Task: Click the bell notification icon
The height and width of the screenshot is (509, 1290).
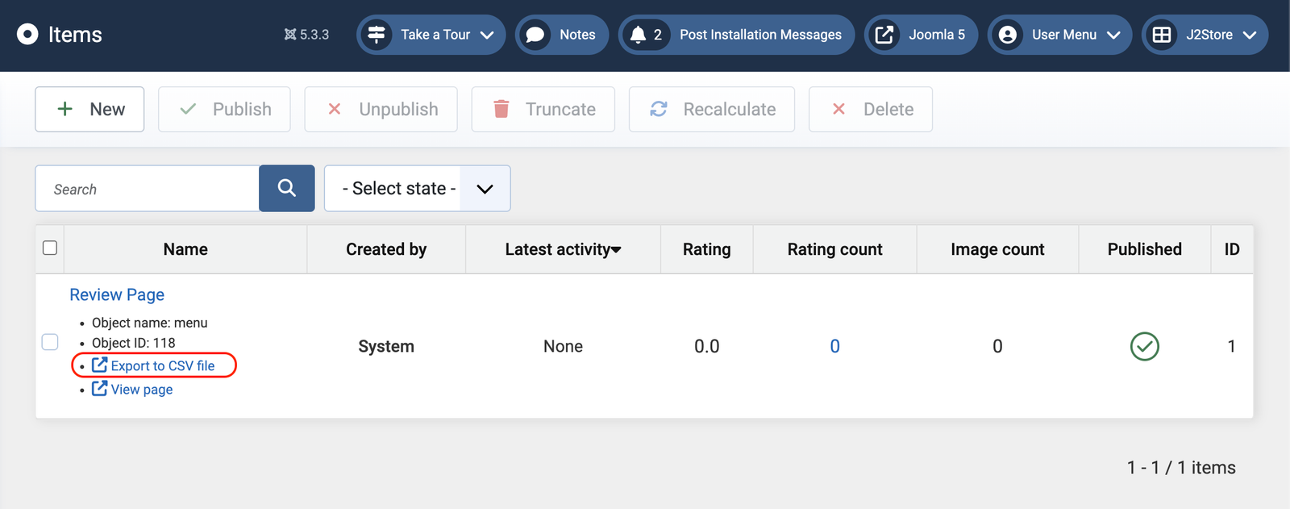Action: 638,35
